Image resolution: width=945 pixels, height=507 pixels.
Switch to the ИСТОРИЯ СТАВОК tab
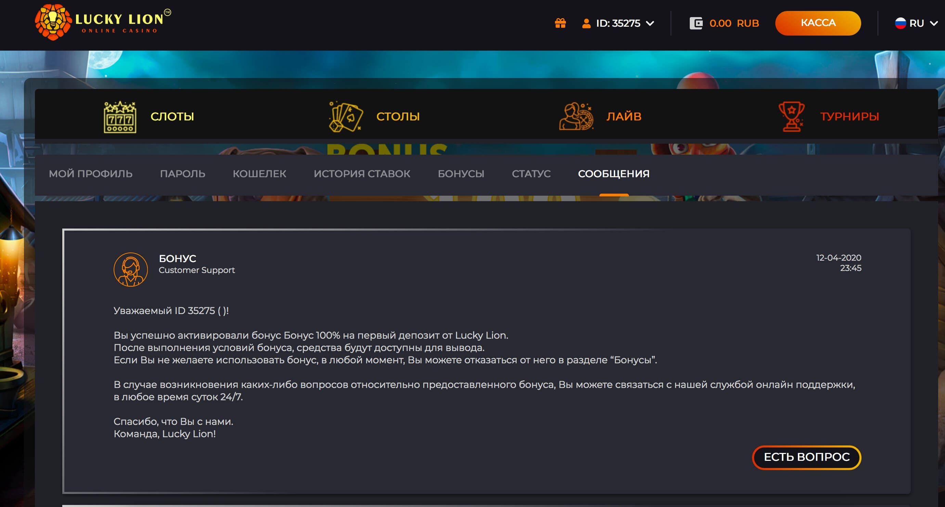pyautogui.click(x=362, y=174)
